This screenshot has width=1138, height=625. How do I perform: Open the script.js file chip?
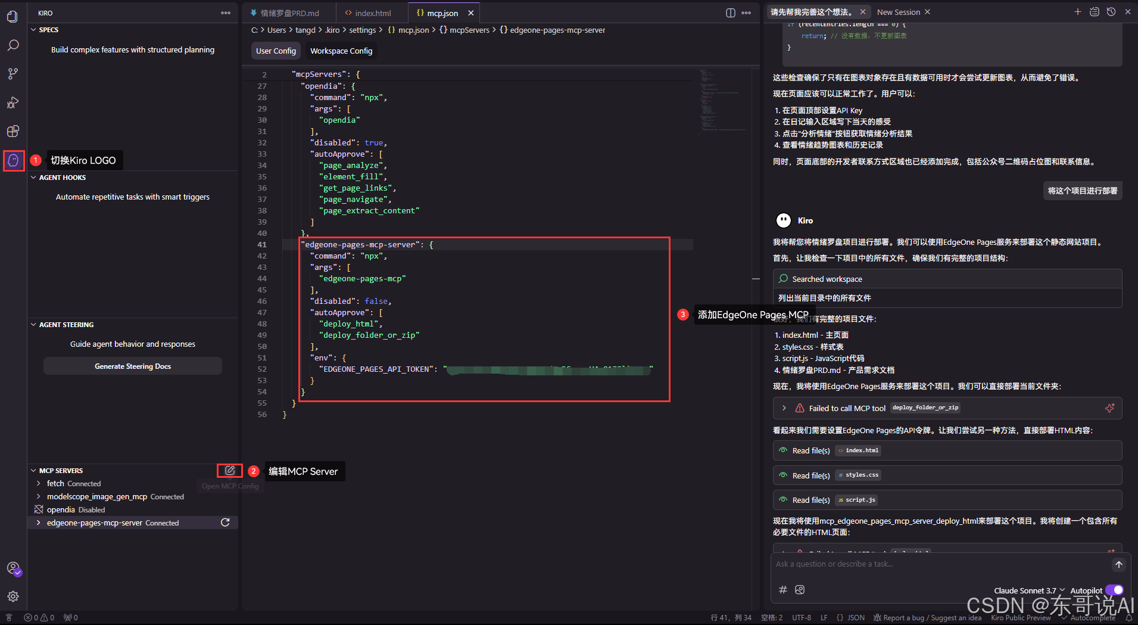(856, 500)
